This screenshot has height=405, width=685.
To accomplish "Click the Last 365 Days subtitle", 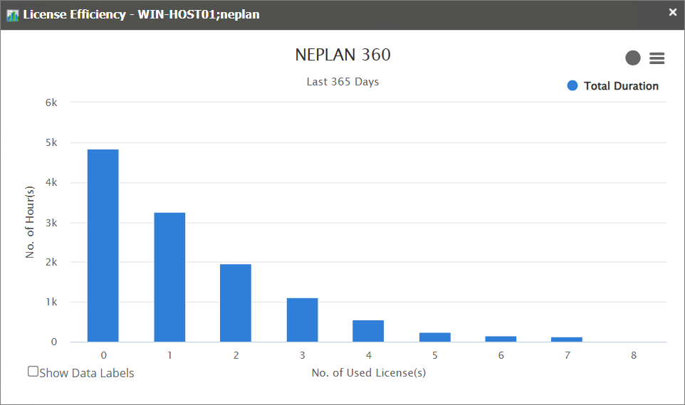I will [x=342, y=82].
